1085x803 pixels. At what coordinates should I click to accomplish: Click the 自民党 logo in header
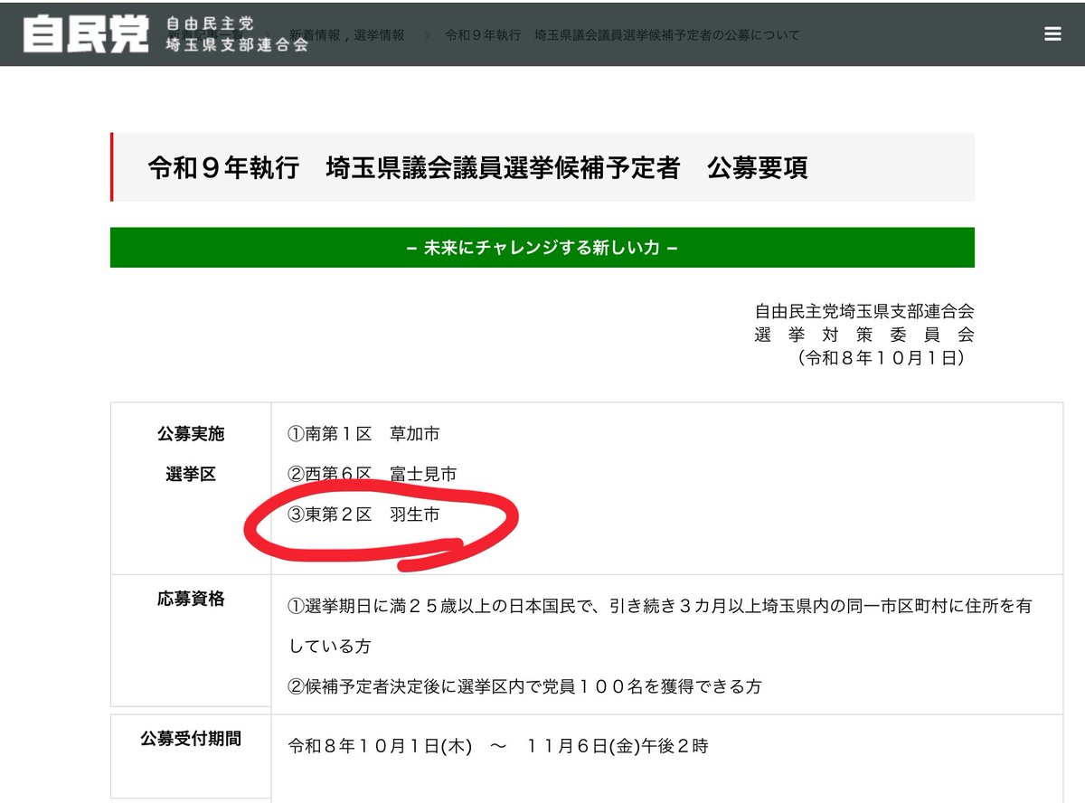coord(85,33)
